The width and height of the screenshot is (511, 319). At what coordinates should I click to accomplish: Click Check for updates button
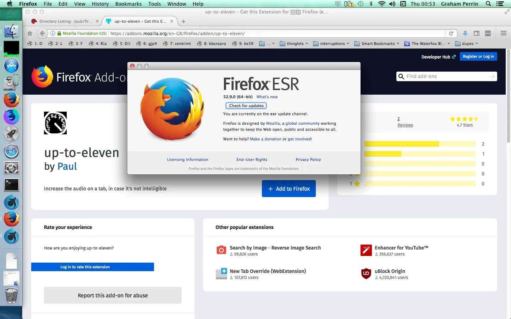point(246,106)
